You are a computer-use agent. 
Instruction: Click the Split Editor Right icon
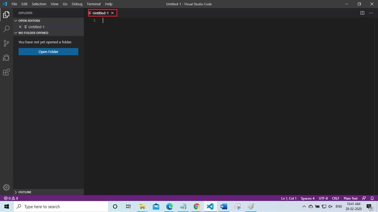(x=362, y=13)
